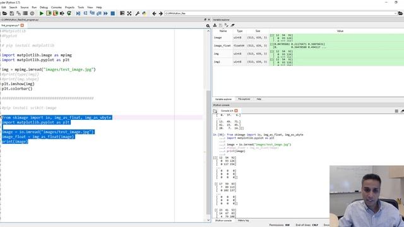Re-run last script green circular icon
The image size is (404, 227).
tap(69, 13)
